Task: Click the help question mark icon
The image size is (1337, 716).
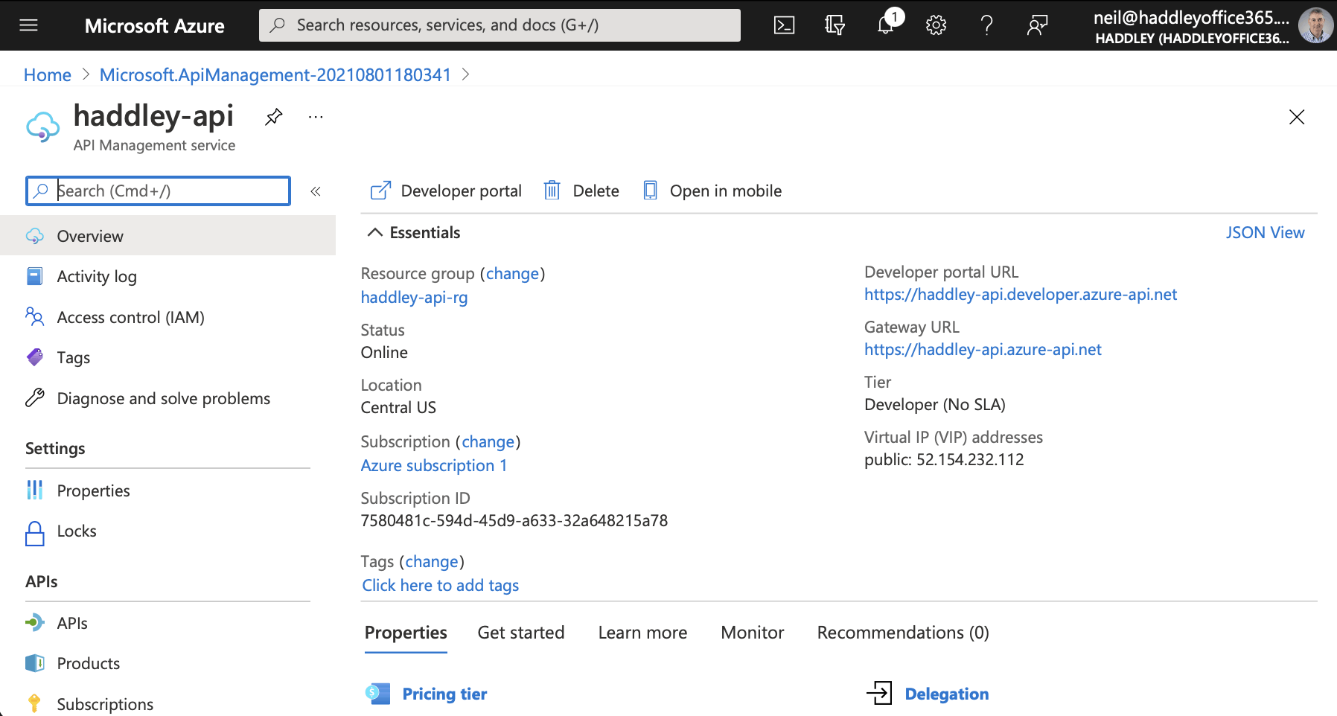Action: (986, 25)
